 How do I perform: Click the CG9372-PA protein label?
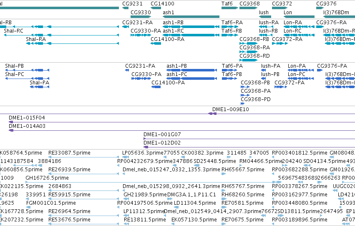(290, 83)
